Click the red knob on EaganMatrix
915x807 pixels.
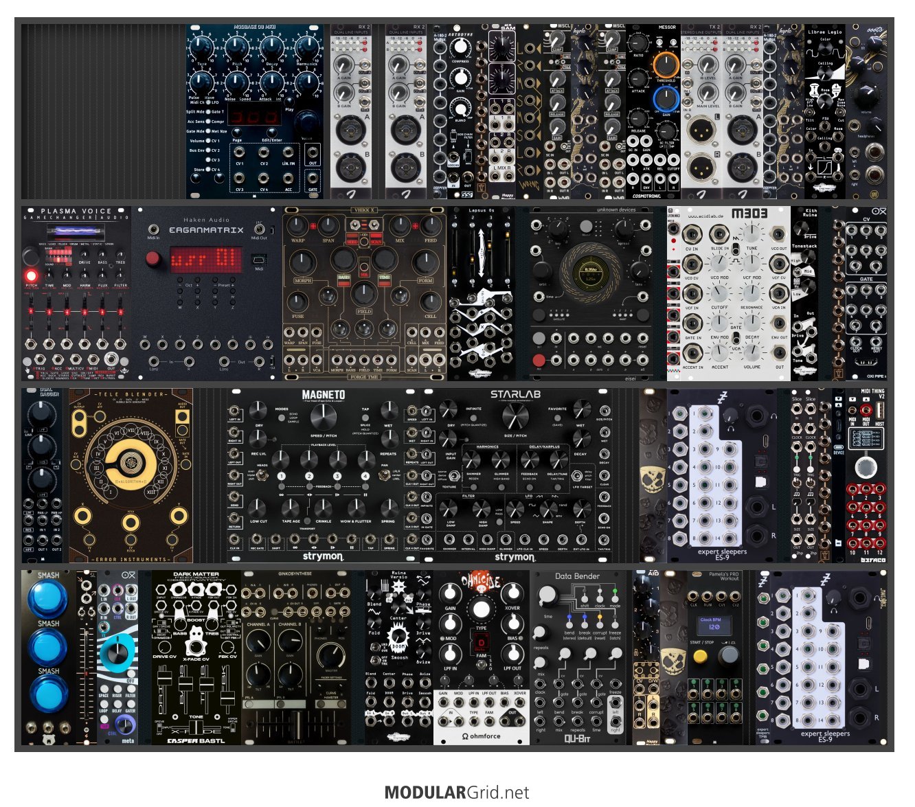click(154, 259)
